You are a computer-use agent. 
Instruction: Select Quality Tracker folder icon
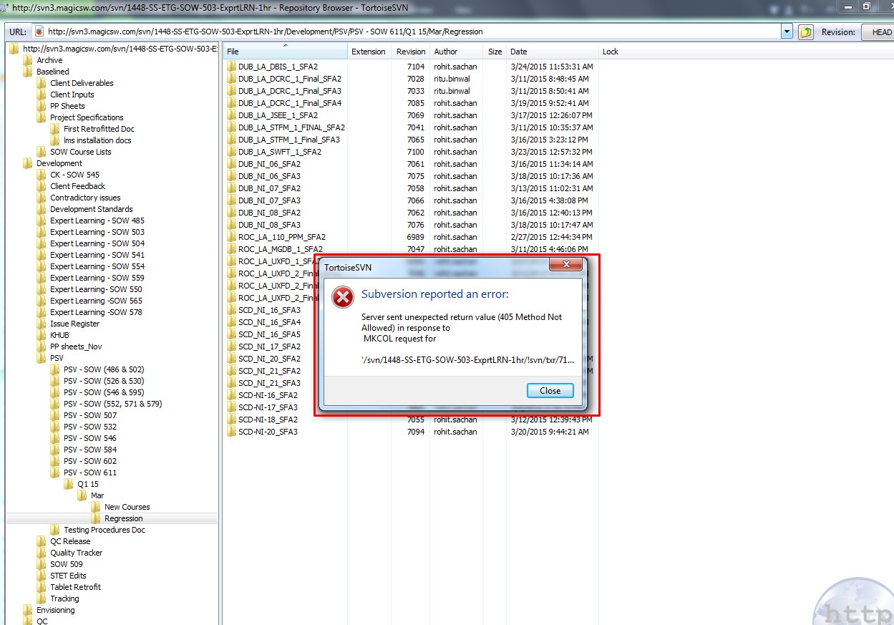pyautogui.click(x=42, y=553)
